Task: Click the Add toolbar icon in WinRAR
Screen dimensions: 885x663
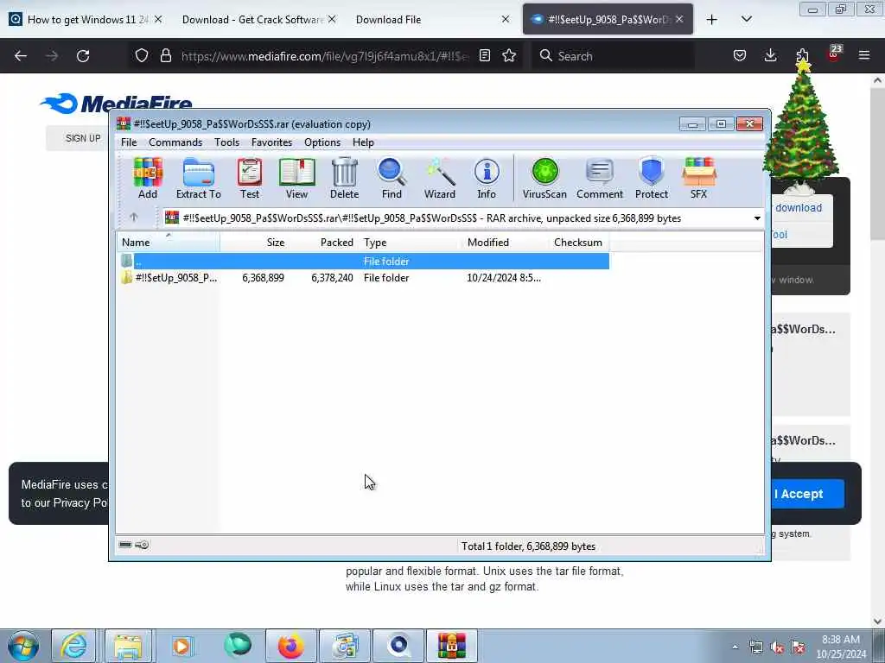Action: tap(148, 178)
